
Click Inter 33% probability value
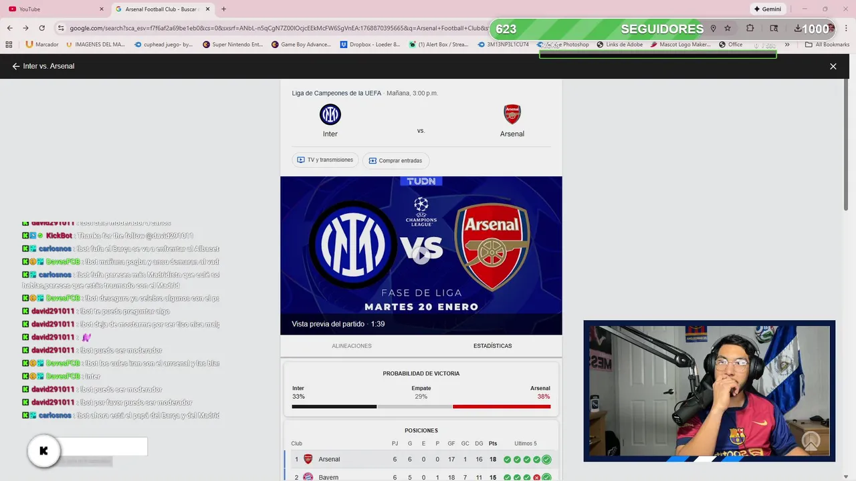coord(298,397)
